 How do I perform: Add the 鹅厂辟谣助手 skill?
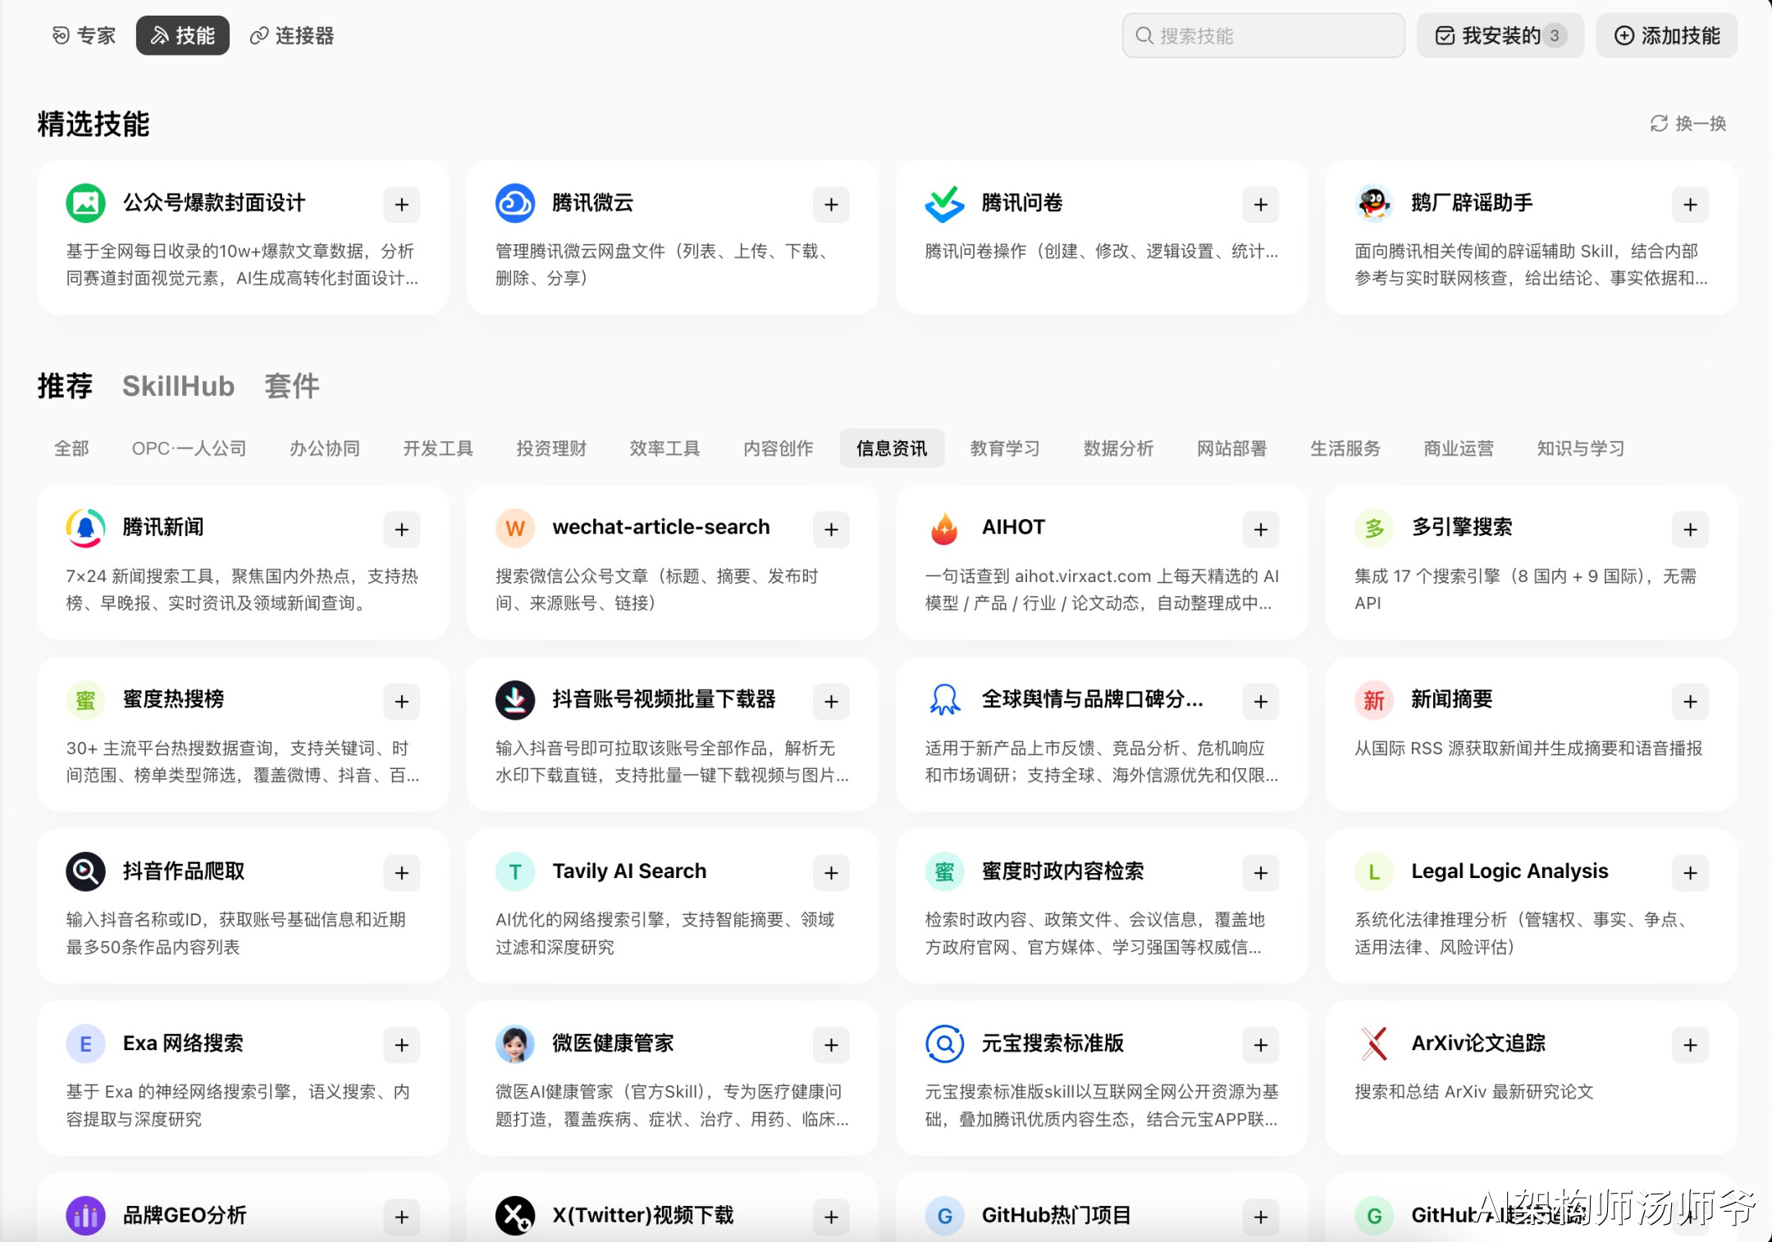coord(1690,204)
